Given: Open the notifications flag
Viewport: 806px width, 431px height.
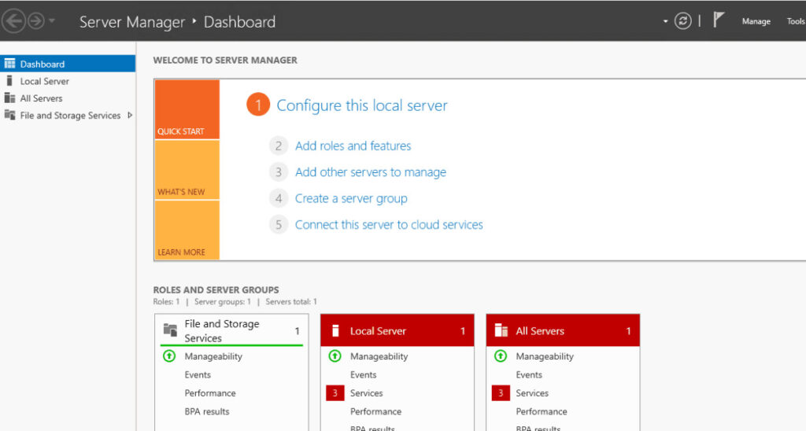Looking at the screenshot, I should pyautogui.click(x=719, y=20).
